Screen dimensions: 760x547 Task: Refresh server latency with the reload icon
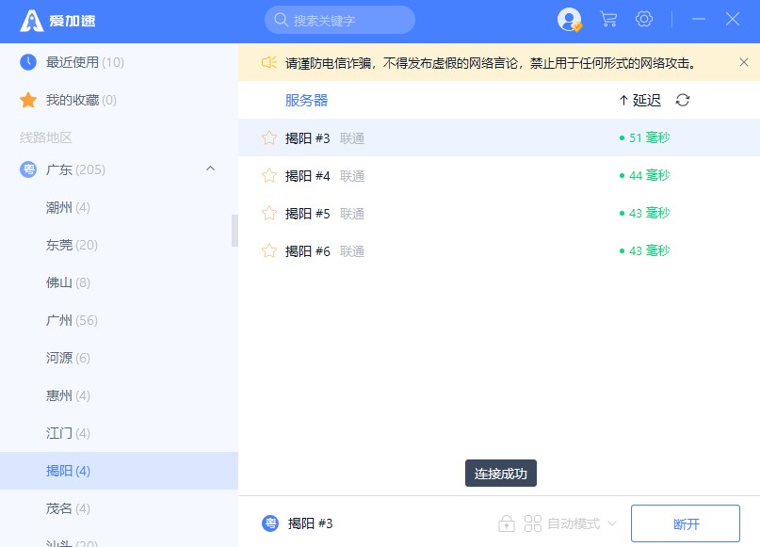click(683, 101)
